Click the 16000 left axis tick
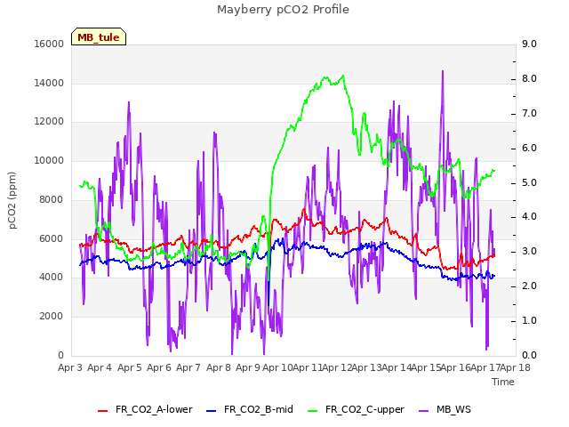Screen dimensions: 569x427 tap(49, 44)
